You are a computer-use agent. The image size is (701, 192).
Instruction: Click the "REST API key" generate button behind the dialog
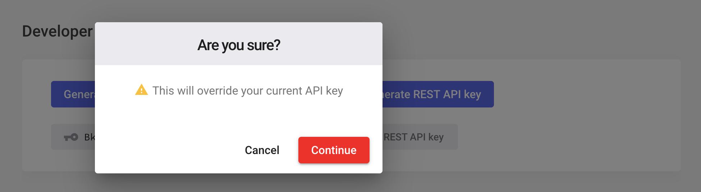point(438,94)
